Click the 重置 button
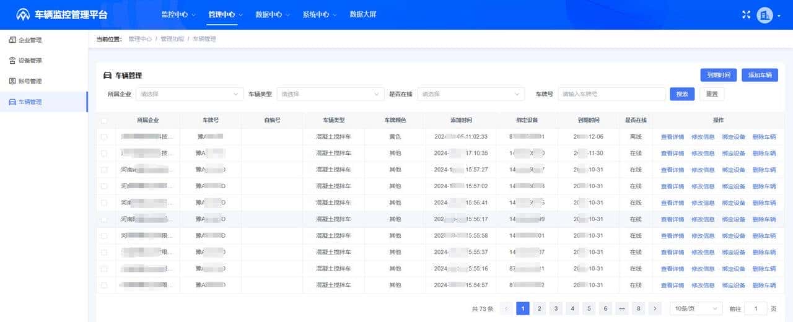The width and height of the screenshot is (793, 322). [x=712, y=94]
